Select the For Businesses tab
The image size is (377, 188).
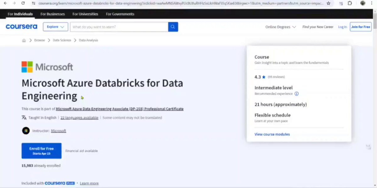click(52, 14)
